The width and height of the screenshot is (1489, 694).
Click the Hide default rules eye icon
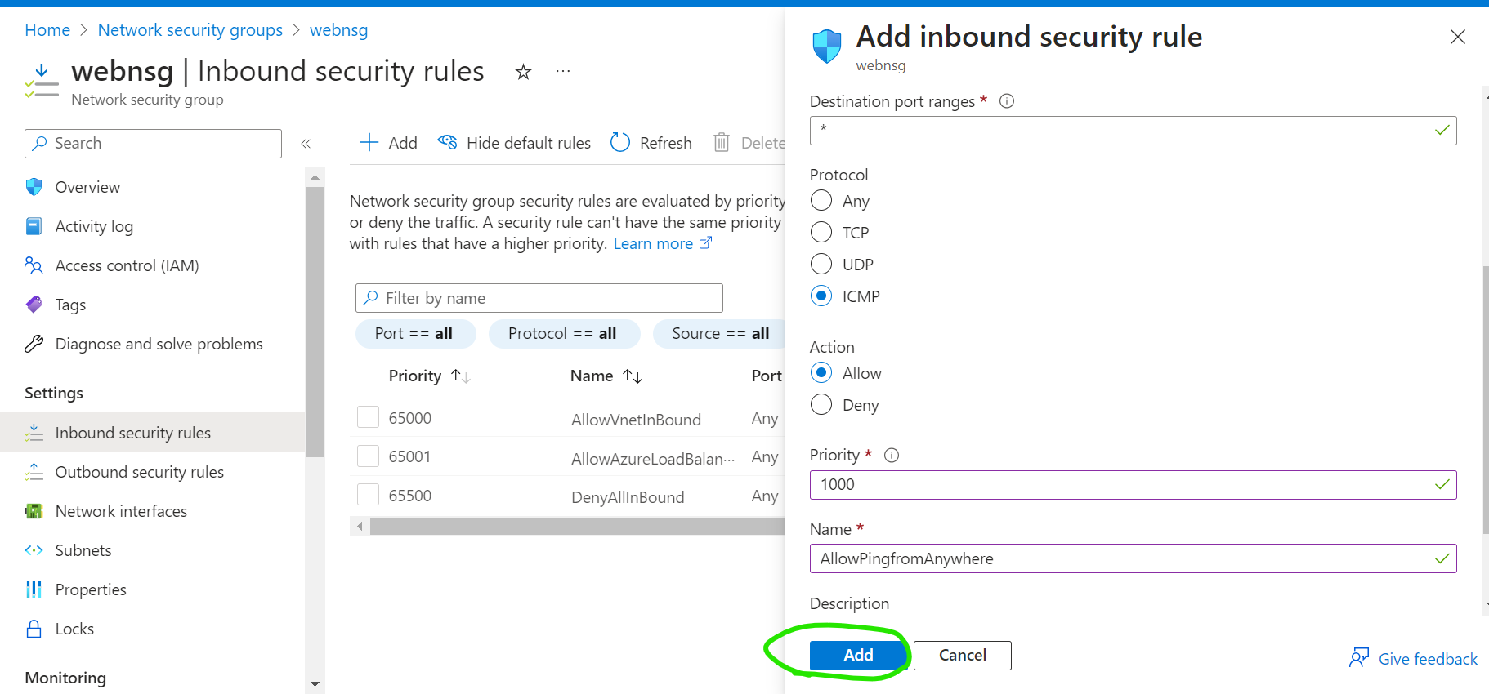(x=447, y=142)
